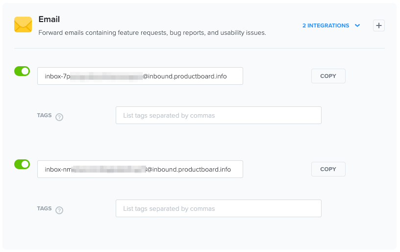Click the domain text in second address
This screenshot has height=252, width=400.
point(189,169)
